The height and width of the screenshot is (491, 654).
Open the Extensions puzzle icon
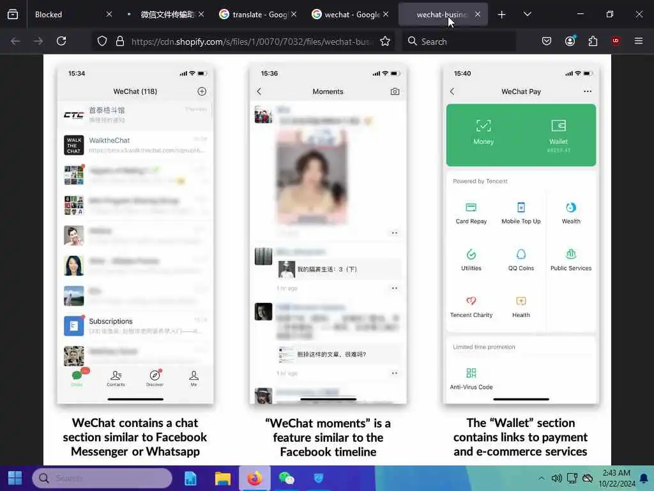click(593, 41)
